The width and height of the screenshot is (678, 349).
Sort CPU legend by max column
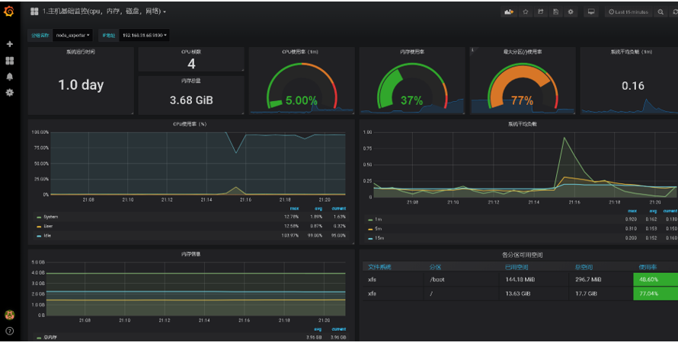[x=295, y=209]
